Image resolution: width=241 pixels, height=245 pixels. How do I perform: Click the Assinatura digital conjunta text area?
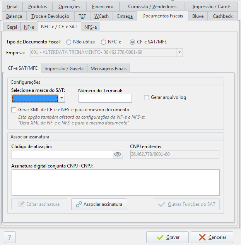coord(116,183)
